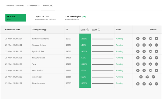Screen dimensions: 162x99
Task: Stop the Valex Psvd 5K strategy
Action: pos(144,70)
